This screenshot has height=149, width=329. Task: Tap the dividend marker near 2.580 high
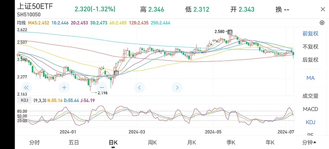230,32
